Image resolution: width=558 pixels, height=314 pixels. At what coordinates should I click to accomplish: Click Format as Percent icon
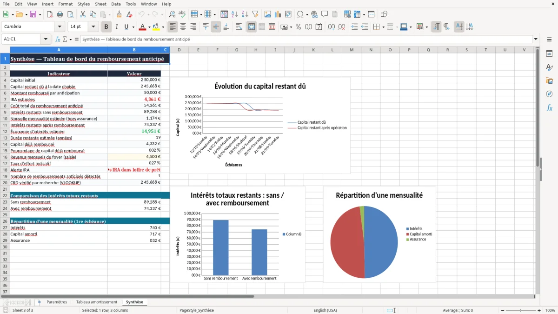298,27
